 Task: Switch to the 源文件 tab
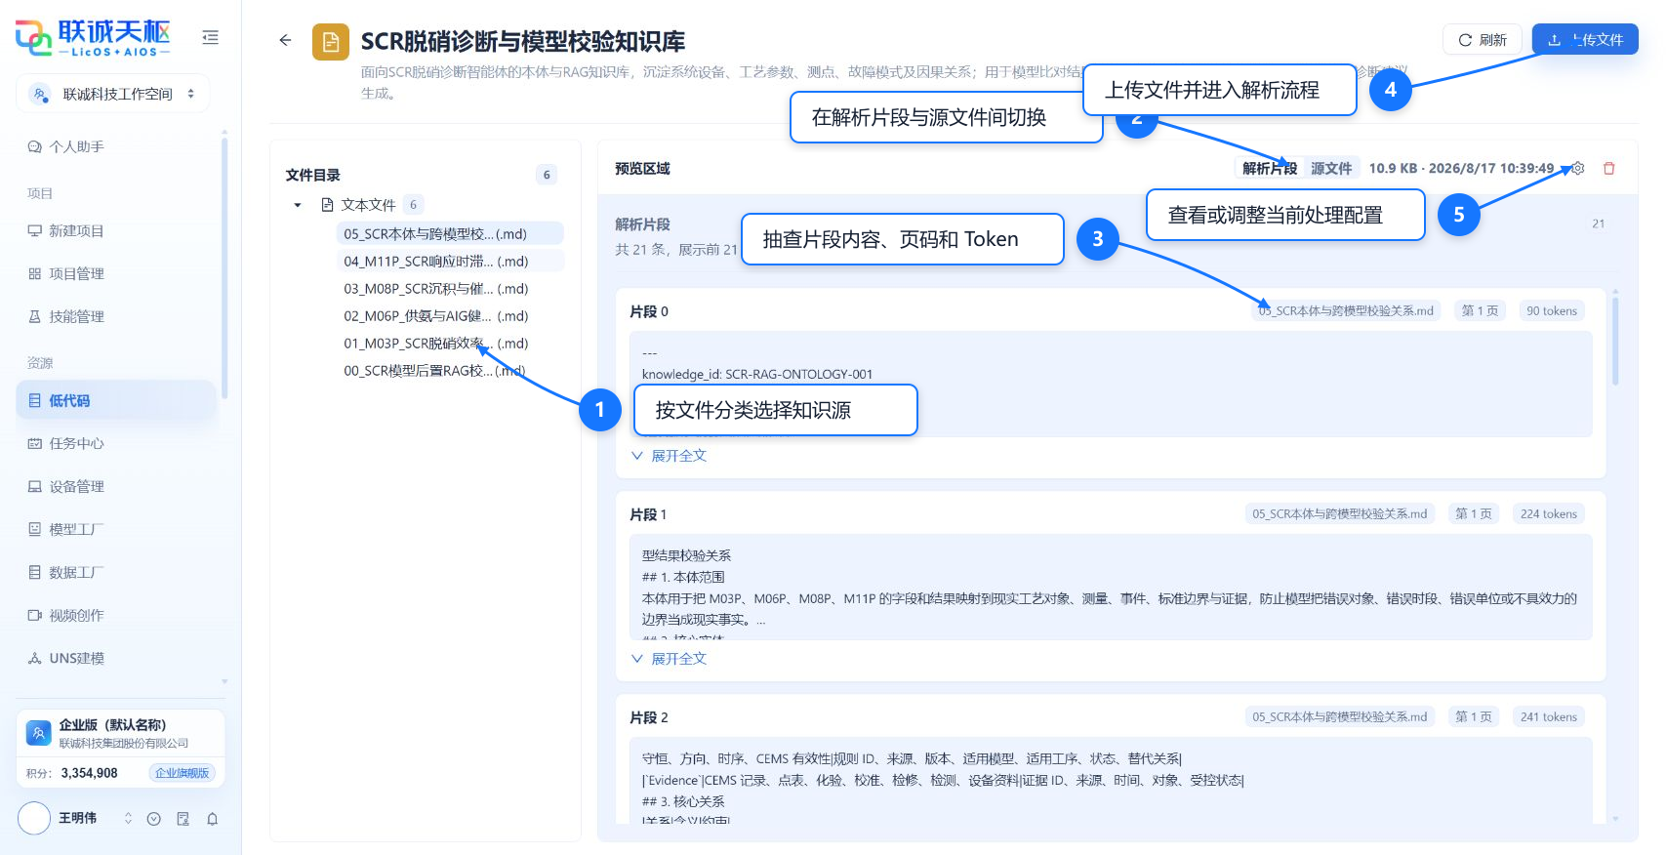coord(1331,168)
